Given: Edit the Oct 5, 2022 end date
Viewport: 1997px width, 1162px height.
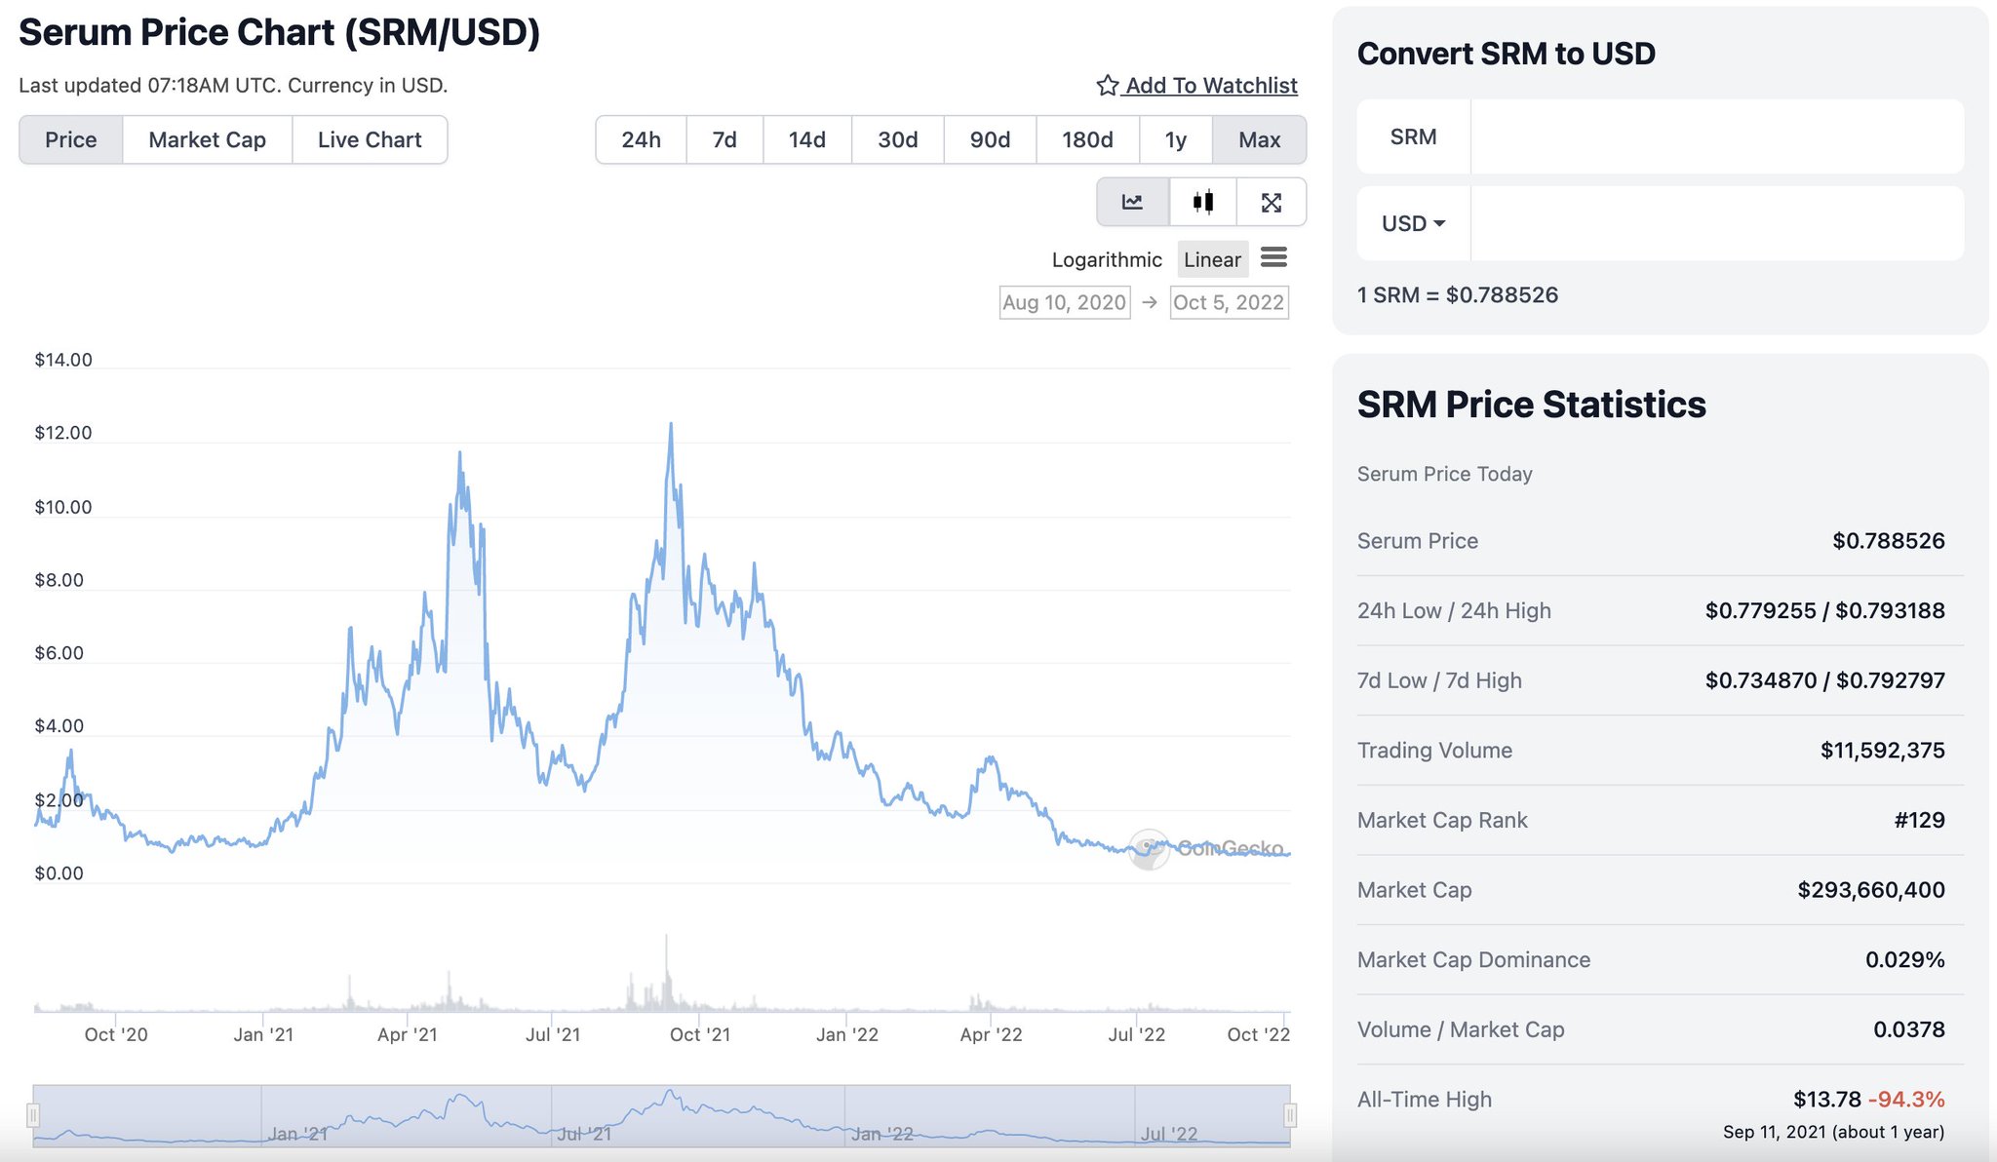Looking at the screenshot, I should point(1229,302).
